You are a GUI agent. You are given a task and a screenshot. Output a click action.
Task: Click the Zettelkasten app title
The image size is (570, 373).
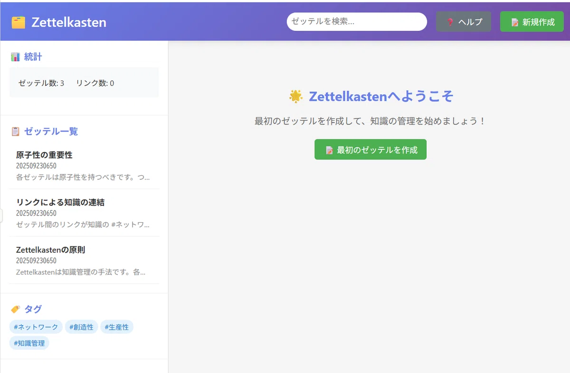coord(69,22)
